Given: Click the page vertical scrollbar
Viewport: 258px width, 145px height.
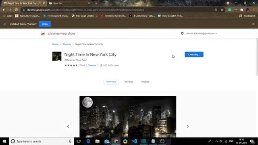Looking at the screenshot, I should (x=257, y=57).
